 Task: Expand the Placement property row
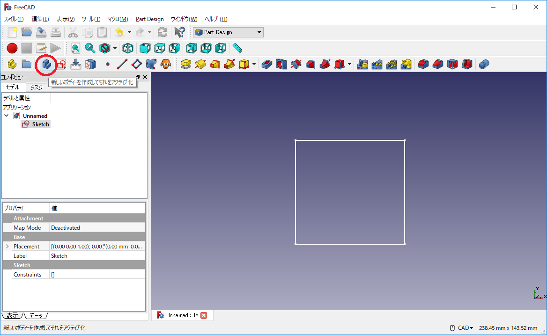7,247
